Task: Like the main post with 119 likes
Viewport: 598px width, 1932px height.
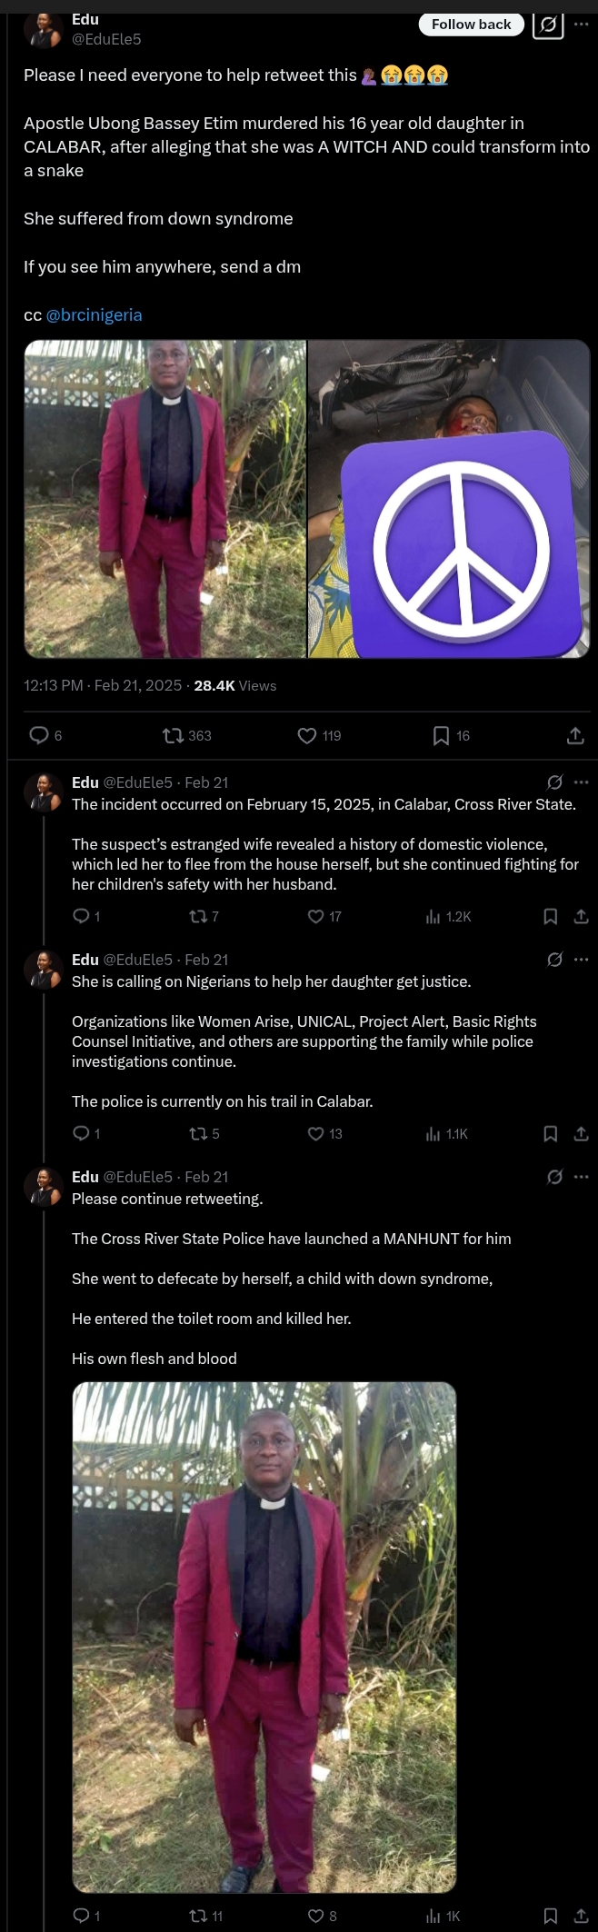Action: click(307, 735)
